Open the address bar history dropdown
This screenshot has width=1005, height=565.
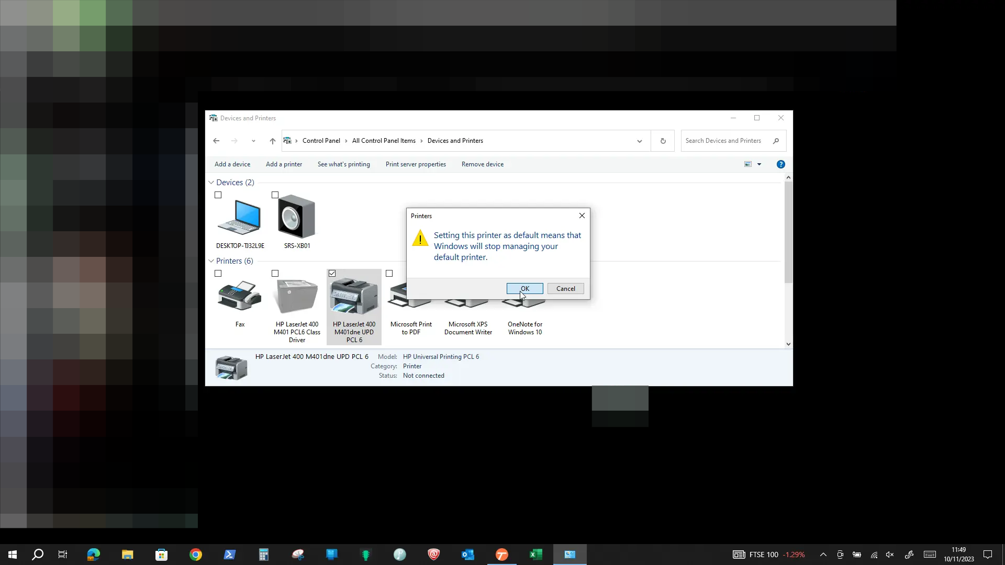639,141
